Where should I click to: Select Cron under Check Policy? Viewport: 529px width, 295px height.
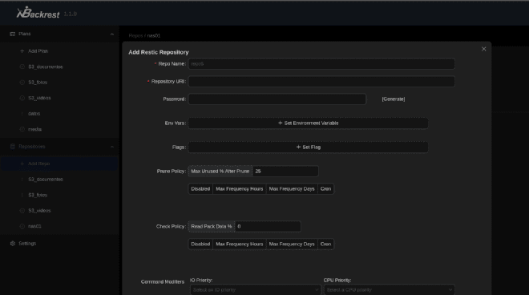[325, 244]
